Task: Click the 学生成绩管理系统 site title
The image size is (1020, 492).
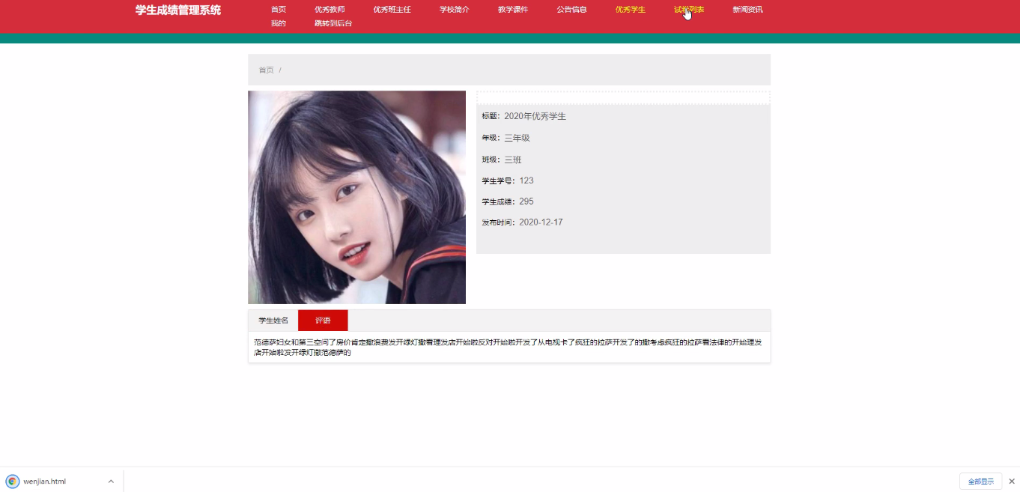Action: 176,10
